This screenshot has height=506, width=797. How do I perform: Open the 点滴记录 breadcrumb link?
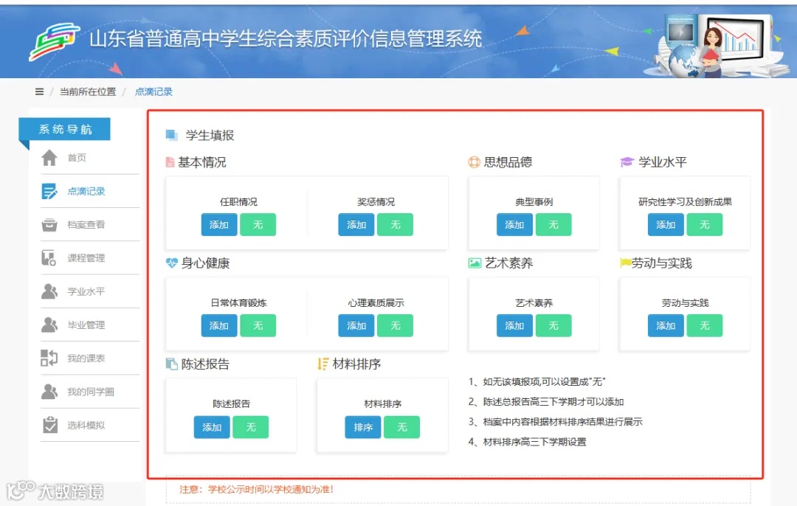click(153, 91)
